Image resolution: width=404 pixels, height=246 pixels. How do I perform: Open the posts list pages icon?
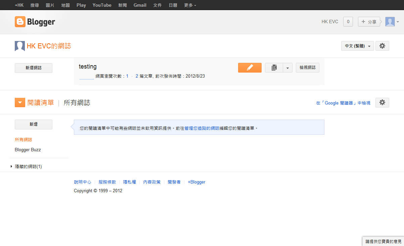tap(274, 68)
